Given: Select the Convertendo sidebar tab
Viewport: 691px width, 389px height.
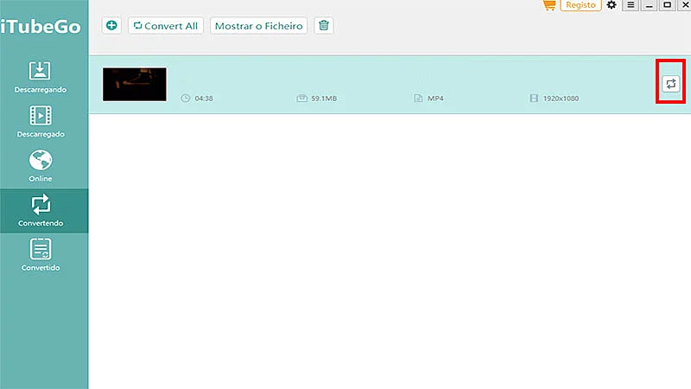Looking at the screenshot, I should coord(41,211).
